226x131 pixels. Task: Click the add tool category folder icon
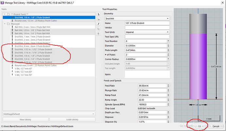[99, 20]
